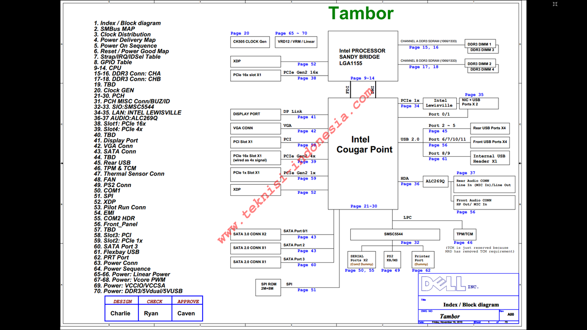Open 'Page 15, 16' memory reference
The height and width of the screenshot is (330, 587).
[x=424, y=47]
